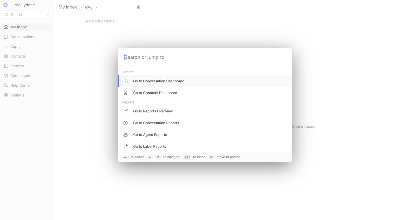Expand the Display dropdown in My Inbox
Viewport: 410px width, 220px height.
[89, 7]
